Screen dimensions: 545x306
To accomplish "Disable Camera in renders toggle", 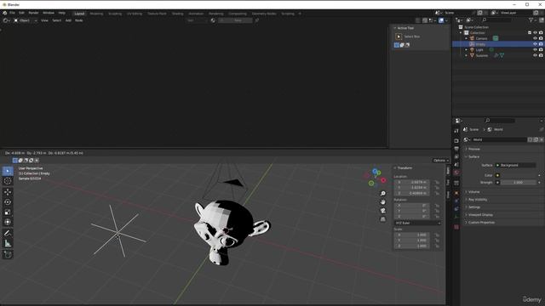I will coord(541,38).
